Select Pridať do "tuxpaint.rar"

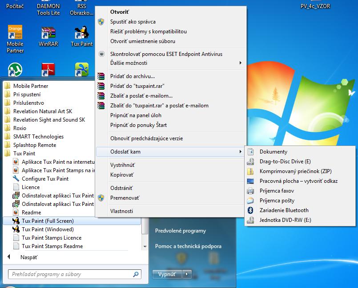[x=171, y=86]
